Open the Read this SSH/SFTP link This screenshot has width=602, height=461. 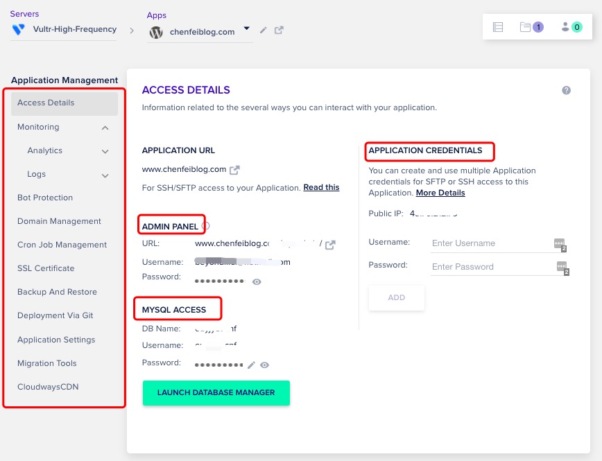[321, 187]
